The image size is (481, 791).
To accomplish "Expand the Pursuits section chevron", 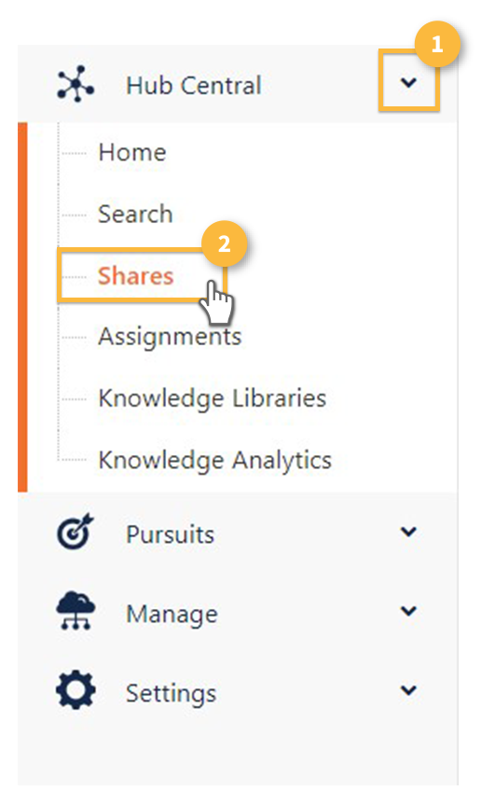I will (408, 531).
